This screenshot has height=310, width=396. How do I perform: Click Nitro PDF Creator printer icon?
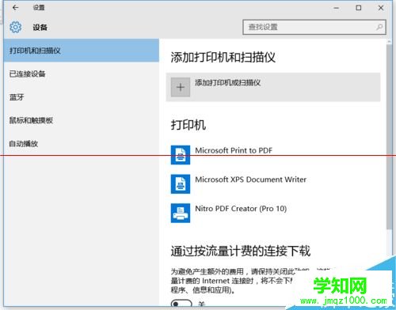coord(181,213)
